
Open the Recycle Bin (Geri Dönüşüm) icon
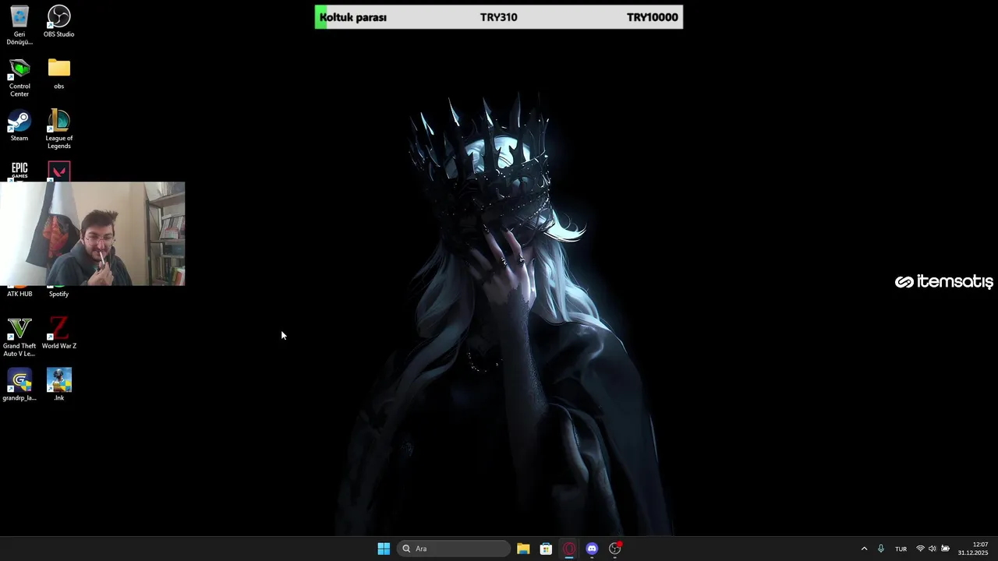coord(19,24)
